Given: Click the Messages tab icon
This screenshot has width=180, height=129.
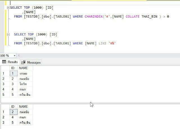Looking at the screenshot, I should [23, 62].
